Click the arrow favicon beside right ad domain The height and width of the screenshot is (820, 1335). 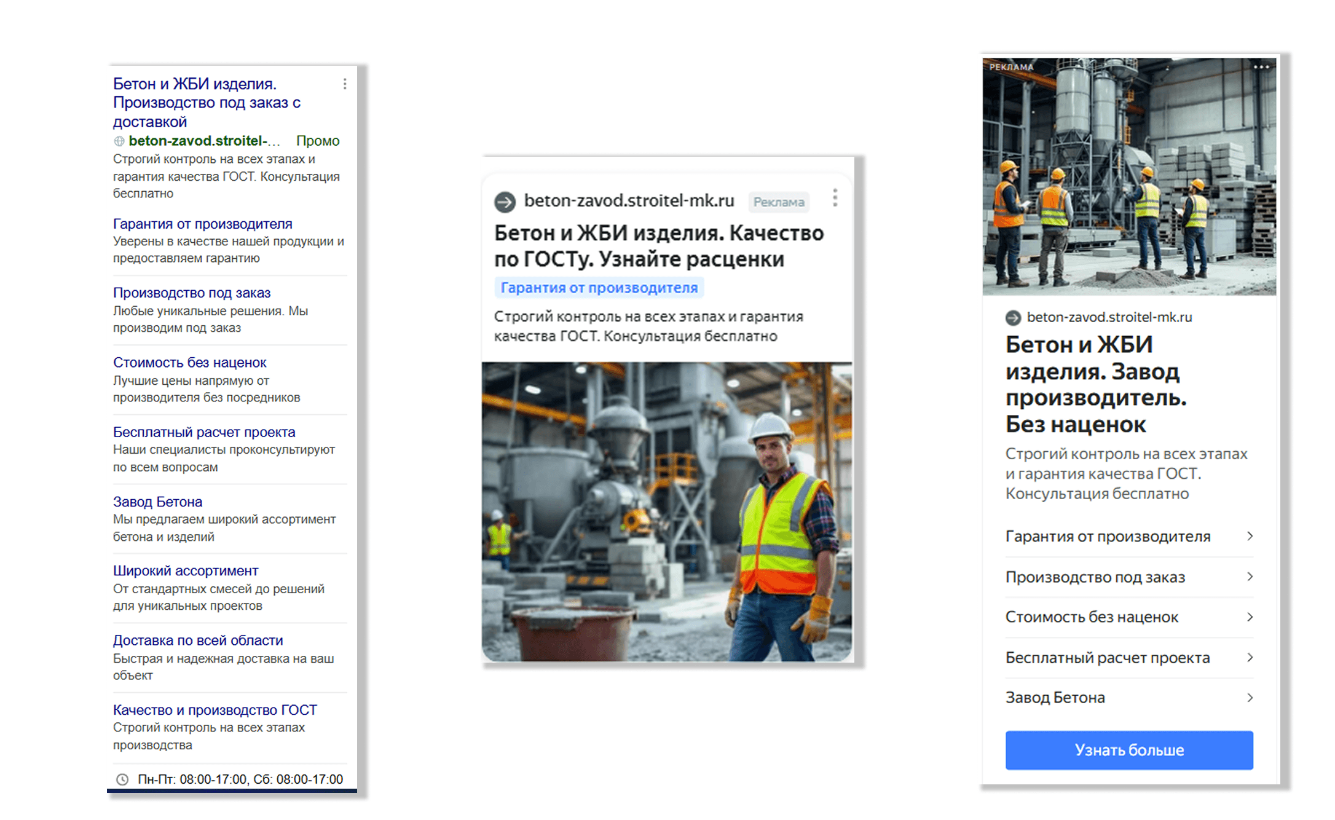click(1013, 318)
